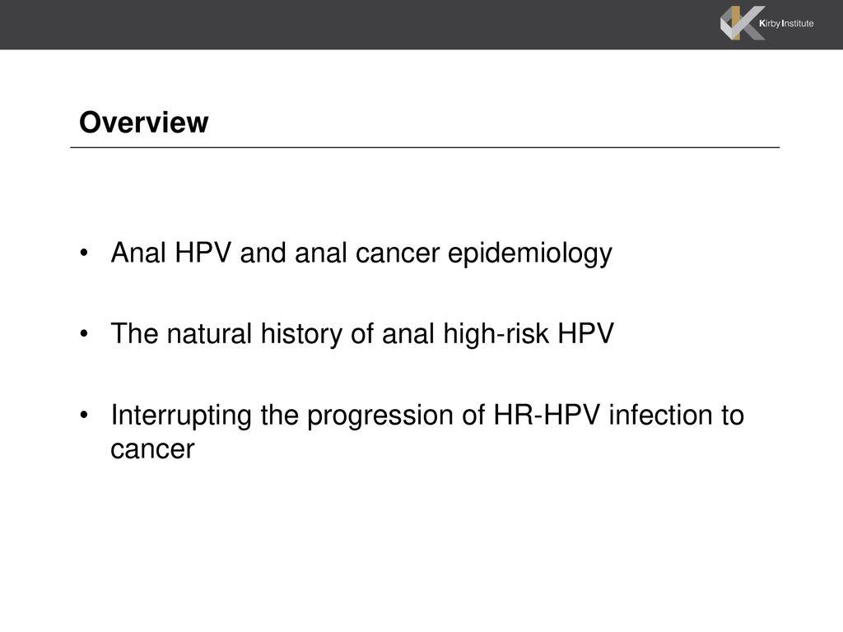Click the wrapped word 'cancer' on the last line
This screenshot has height=632, width=843.
[152, 449]
